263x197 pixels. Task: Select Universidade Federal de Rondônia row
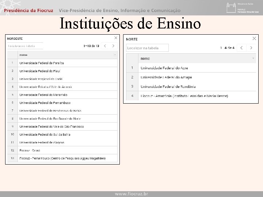coord(191,86)
